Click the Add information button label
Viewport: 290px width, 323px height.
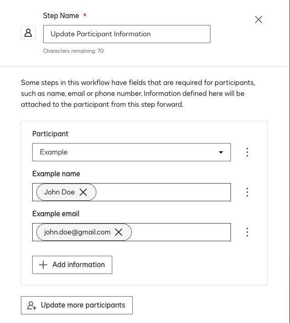78,264
